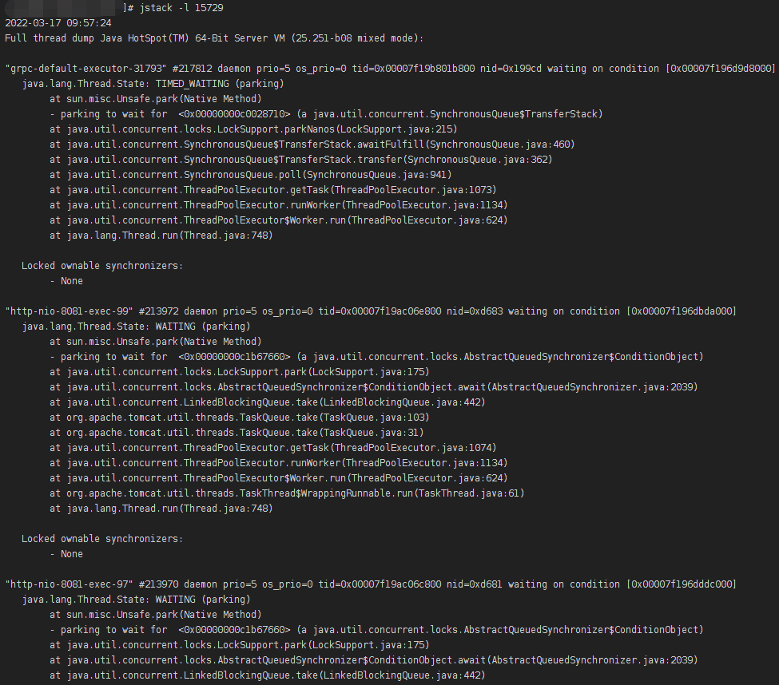Select the http-nio-8081-exec-97 thread name
Image resolution: width=779 pixels, height=685 pixels.
72,584
